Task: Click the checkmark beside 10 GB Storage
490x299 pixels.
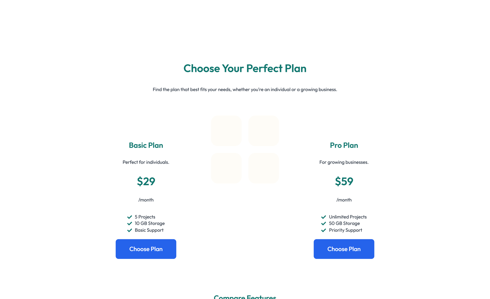Action: tap(129, 223)
